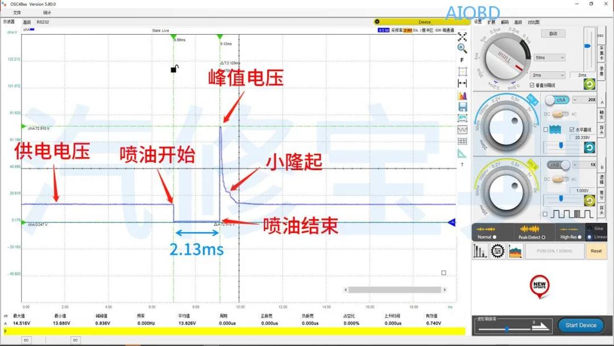
Task: Save waveform with floppy disk icon
Action: [462, 106]
